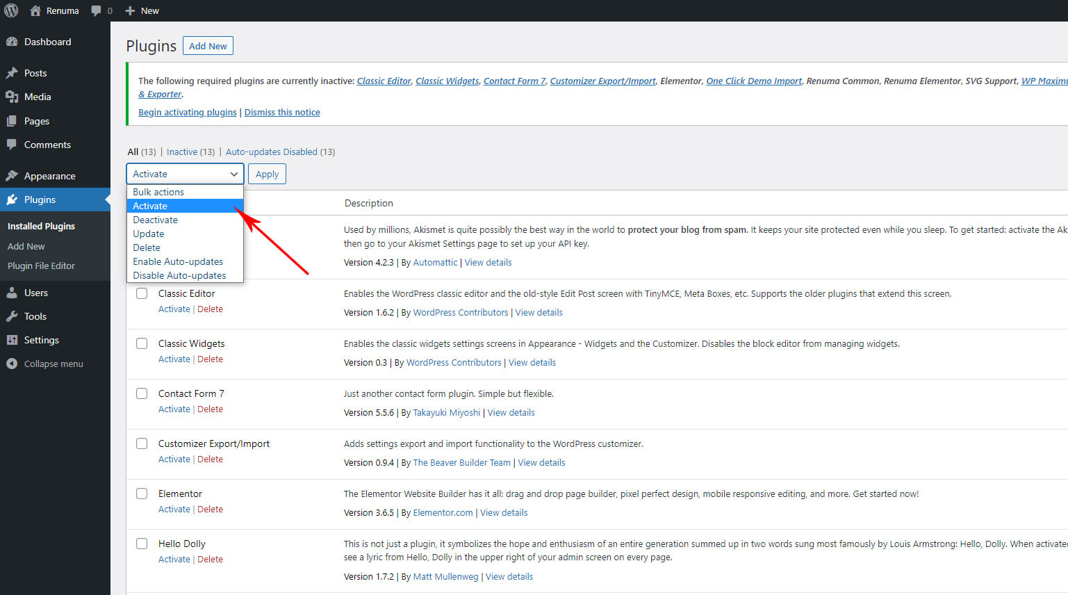This screenshot has height=595, width=1068.
Task: Open Classic Editor link in notice
Action: [x=384, y=81]
